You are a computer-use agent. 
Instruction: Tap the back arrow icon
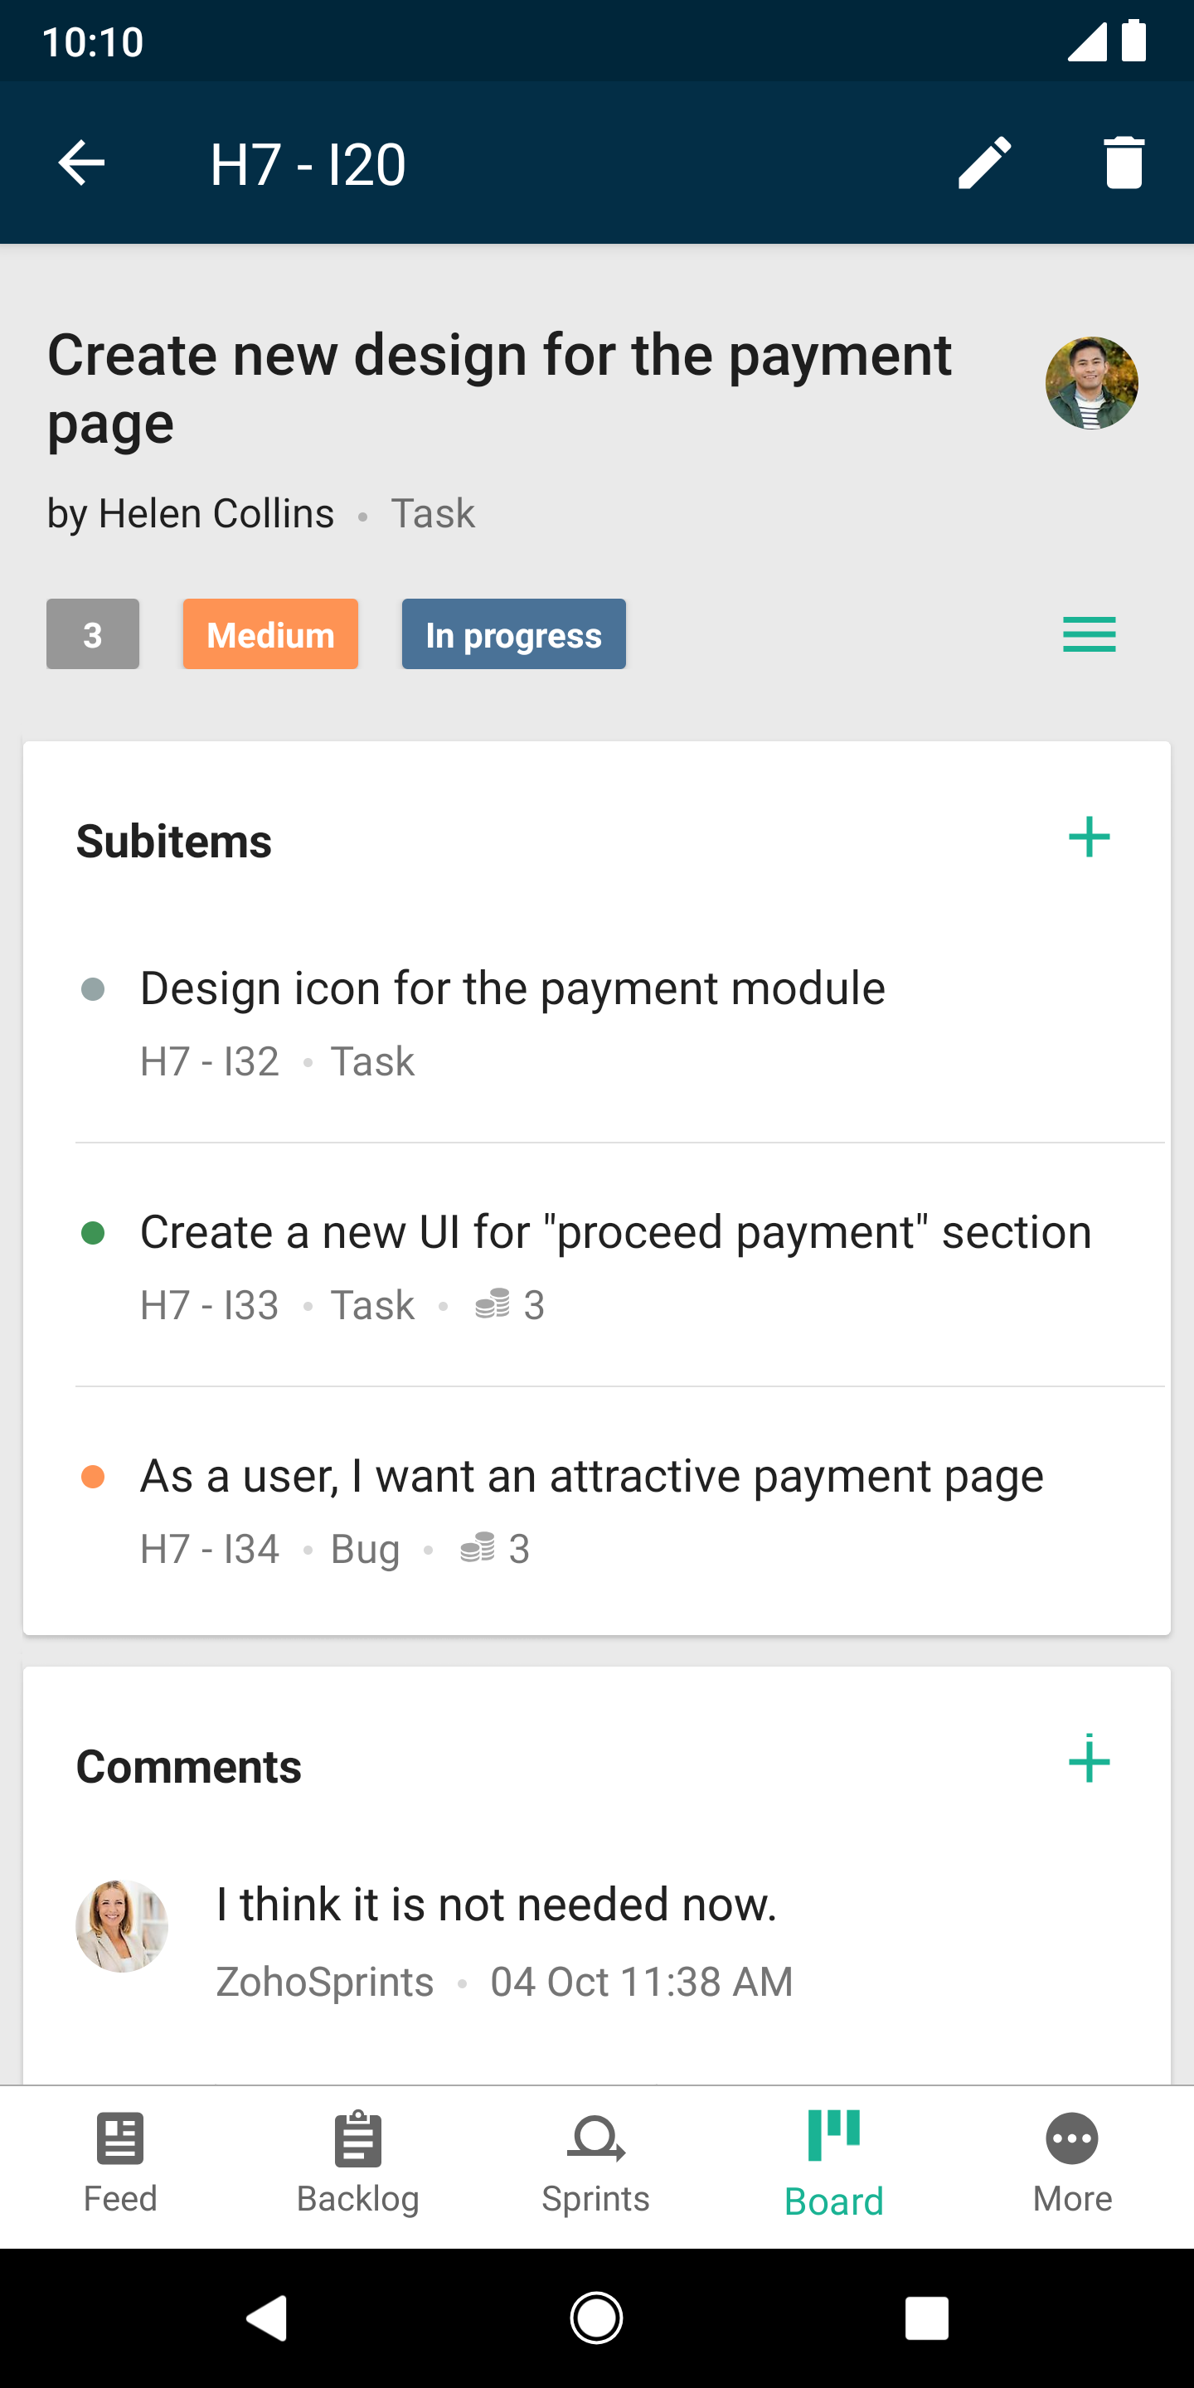tap(81, 163)
